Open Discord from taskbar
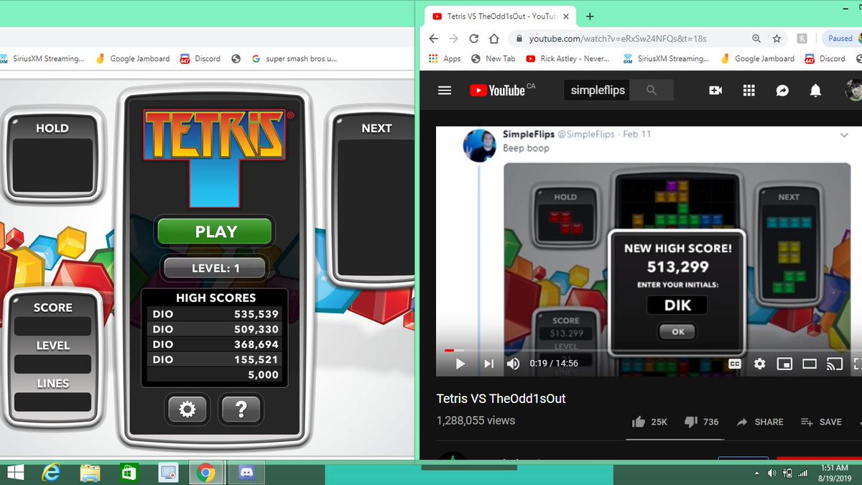The height and width of the screenshot is (485, 862). (245, 473)
